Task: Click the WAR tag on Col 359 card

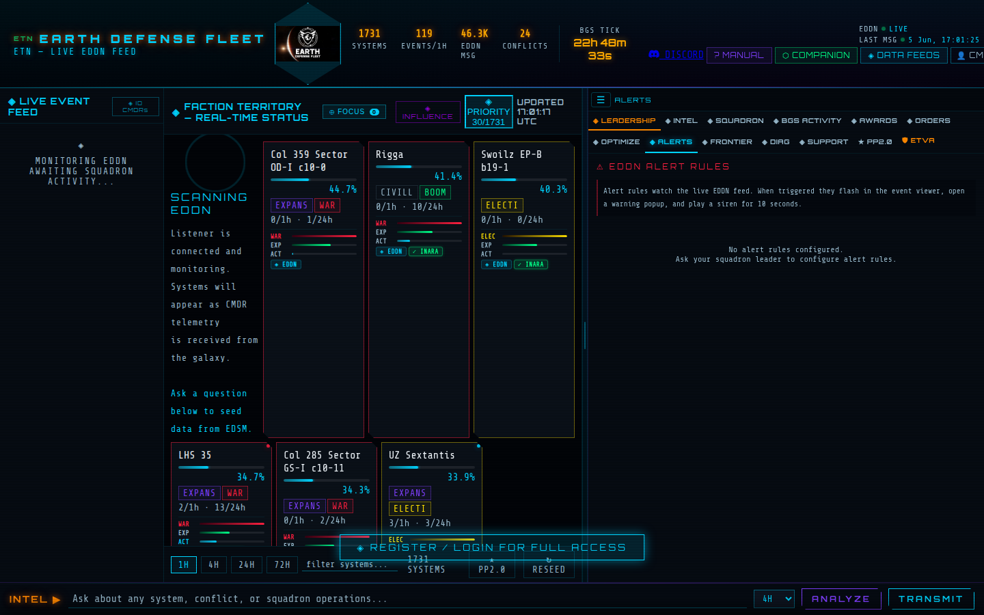Action: [x=327, y=206]
